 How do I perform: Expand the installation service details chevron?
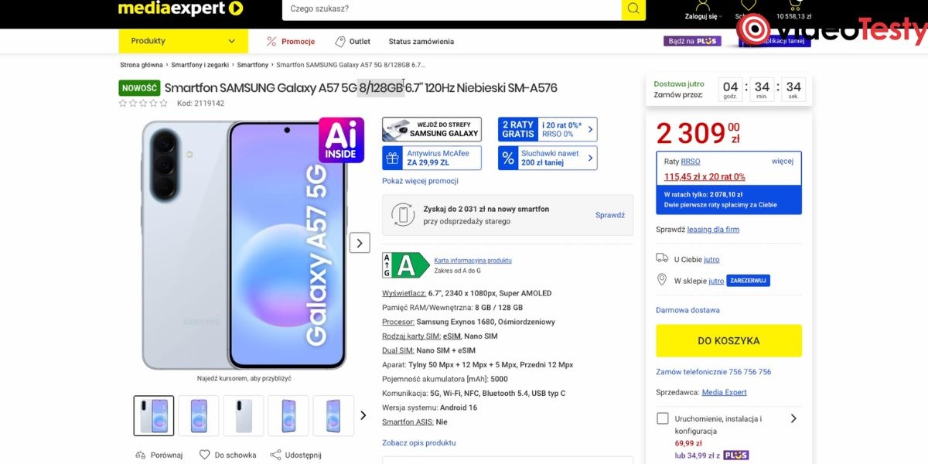(x=793, y=418)
